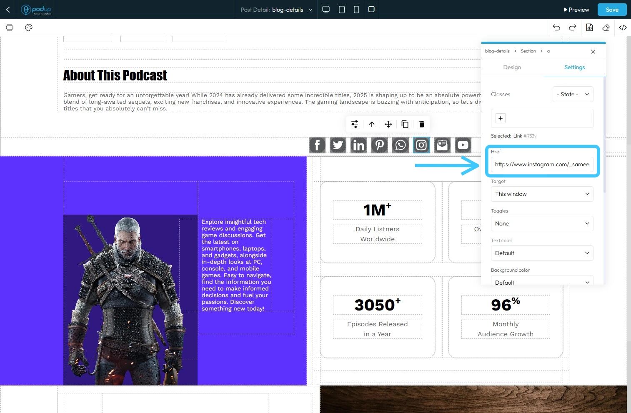Switch to the Settings tab
The height and width of the screenshot is (413, 631).
(x=575, y=67)
